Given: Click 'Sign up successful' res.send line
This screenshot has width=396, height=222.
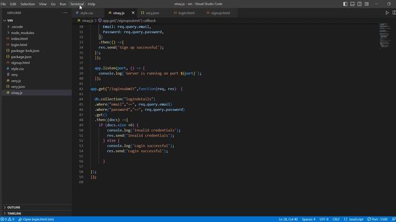Looking at the screenshot, I should click(131, 47).
